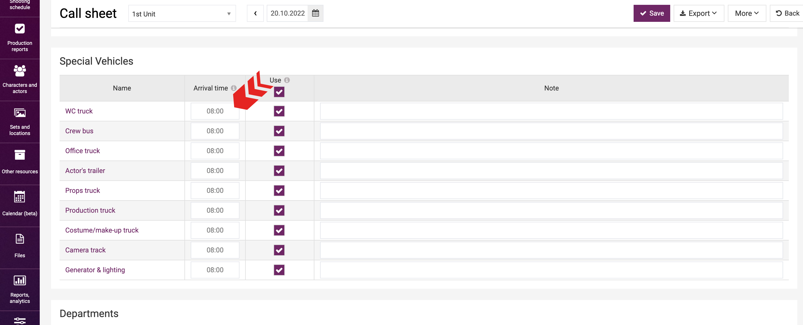Show info tooltip for Arrival time
Viewport: 803px width, 325px height.
tap(234, 88)
